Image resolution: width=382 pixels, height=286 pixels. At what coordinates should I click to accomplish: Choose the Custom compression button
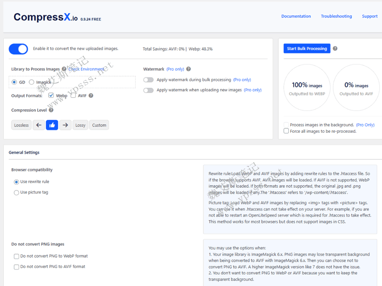pyautogui.click(x=99, y=125)
